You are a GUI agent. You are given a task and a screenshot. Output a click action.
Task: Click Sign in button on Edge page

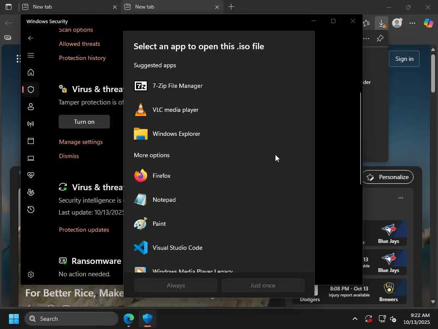[x=404, y=59]
